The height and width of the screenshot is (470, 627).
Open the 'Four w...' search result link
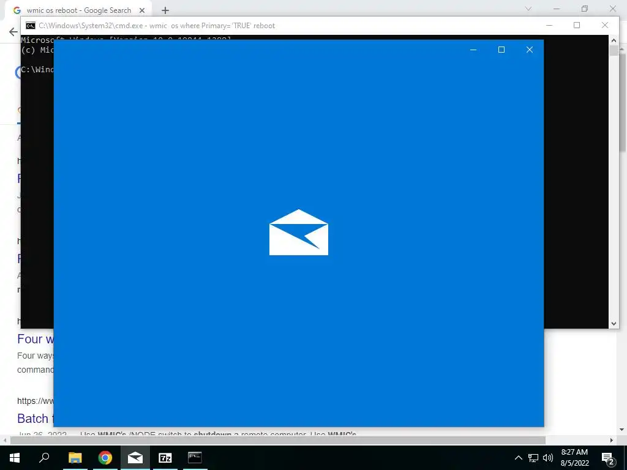tap(35, 339)
